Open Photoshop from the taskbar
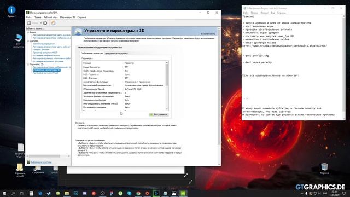 pyautogui.click(x=75, y=193)
